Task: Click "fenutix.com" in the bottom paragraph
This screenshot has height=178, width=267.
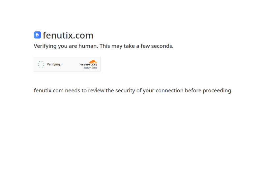Action: pyautogui.click(x=49, y=90)
